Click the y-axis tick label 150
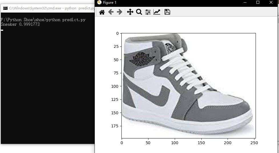Screen dimensions: 279x153 click(x=115, y=113)
